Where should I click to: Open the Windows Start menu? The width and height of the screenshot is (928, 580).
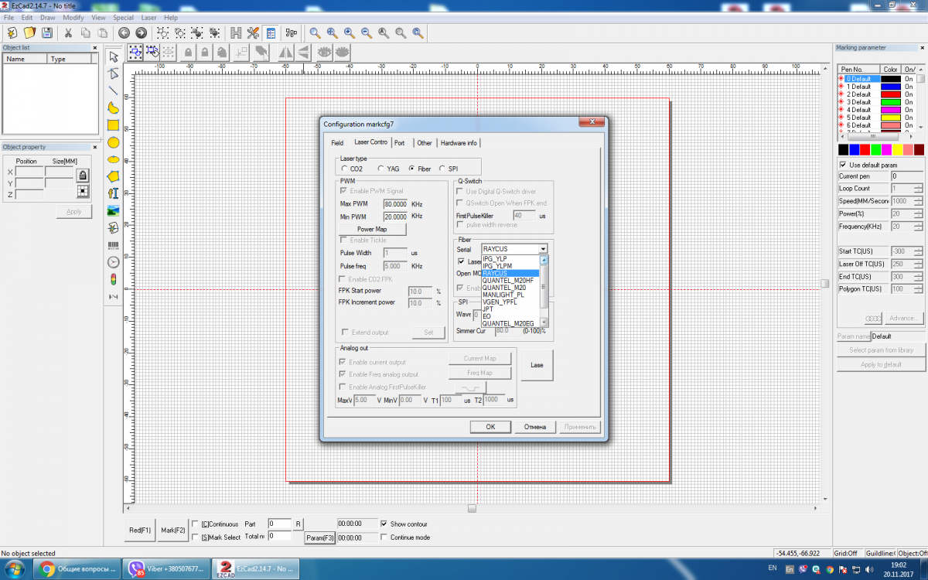click(15, 569)
